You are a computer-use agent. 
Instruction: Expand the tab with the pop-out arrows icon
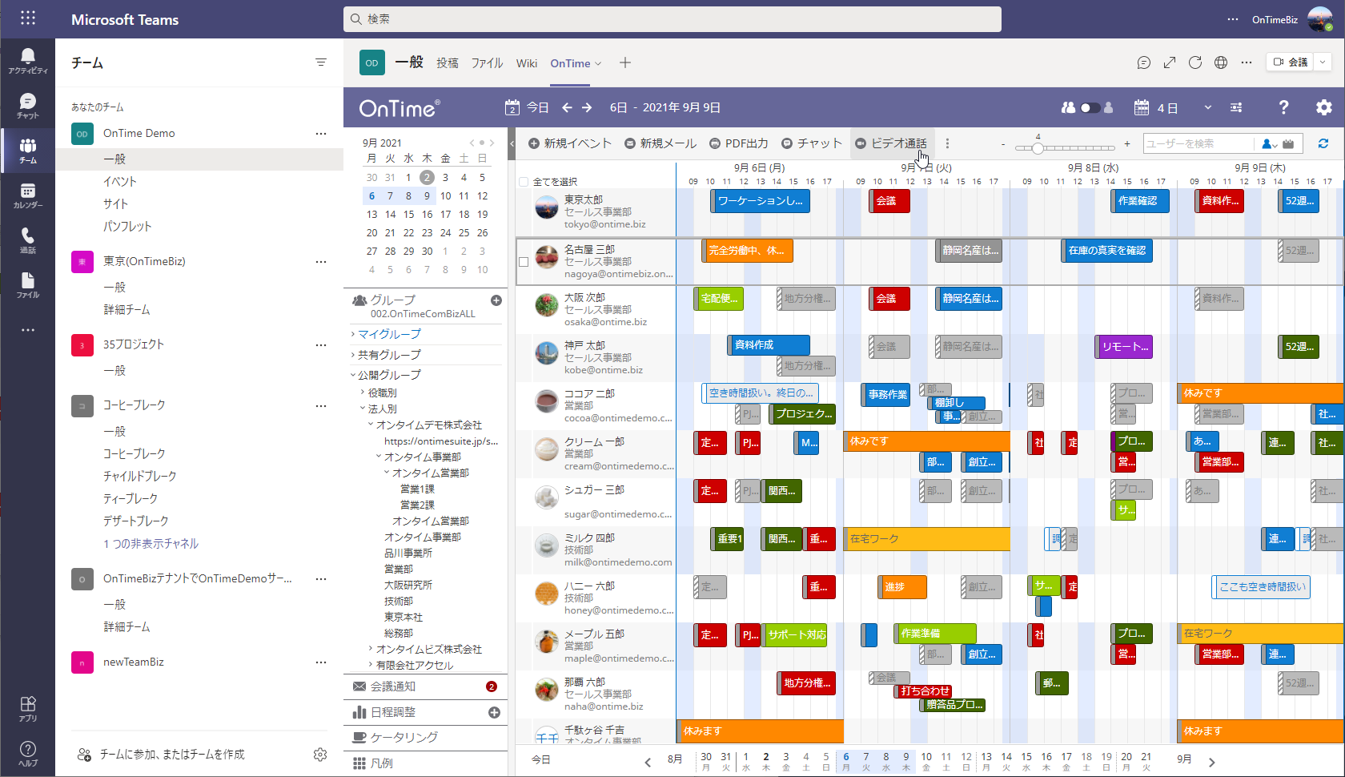(x=1170, y=62)
